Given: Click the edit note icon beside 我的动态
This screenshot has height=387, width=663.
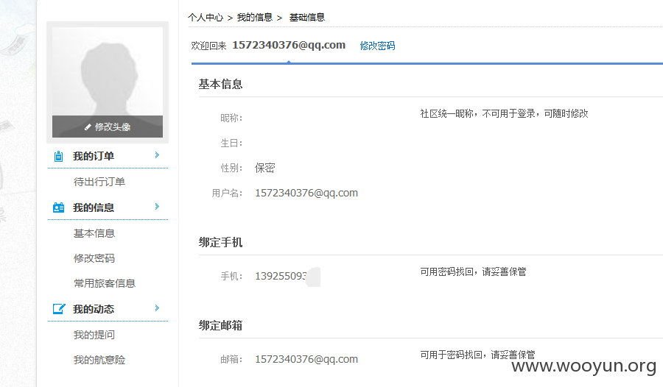Looking at the screenshot, I should pyautogui.click(x=59, y=309).
